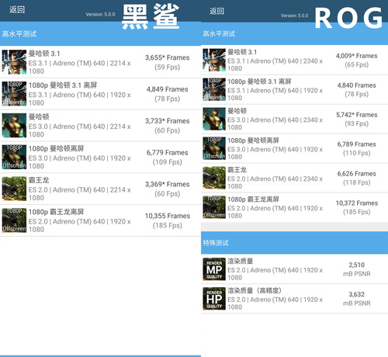Image resolution: width=388 pixels, height=357 pixels.
Task: Select 5,742* Frames result on ROG
Action: (356, 119)
